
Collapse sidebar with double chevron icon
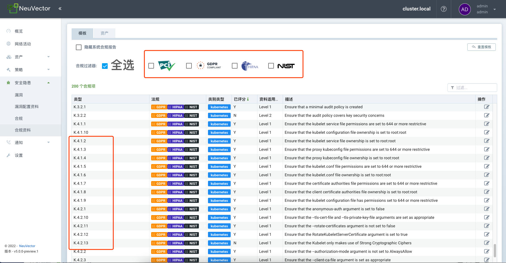[60, 9]
